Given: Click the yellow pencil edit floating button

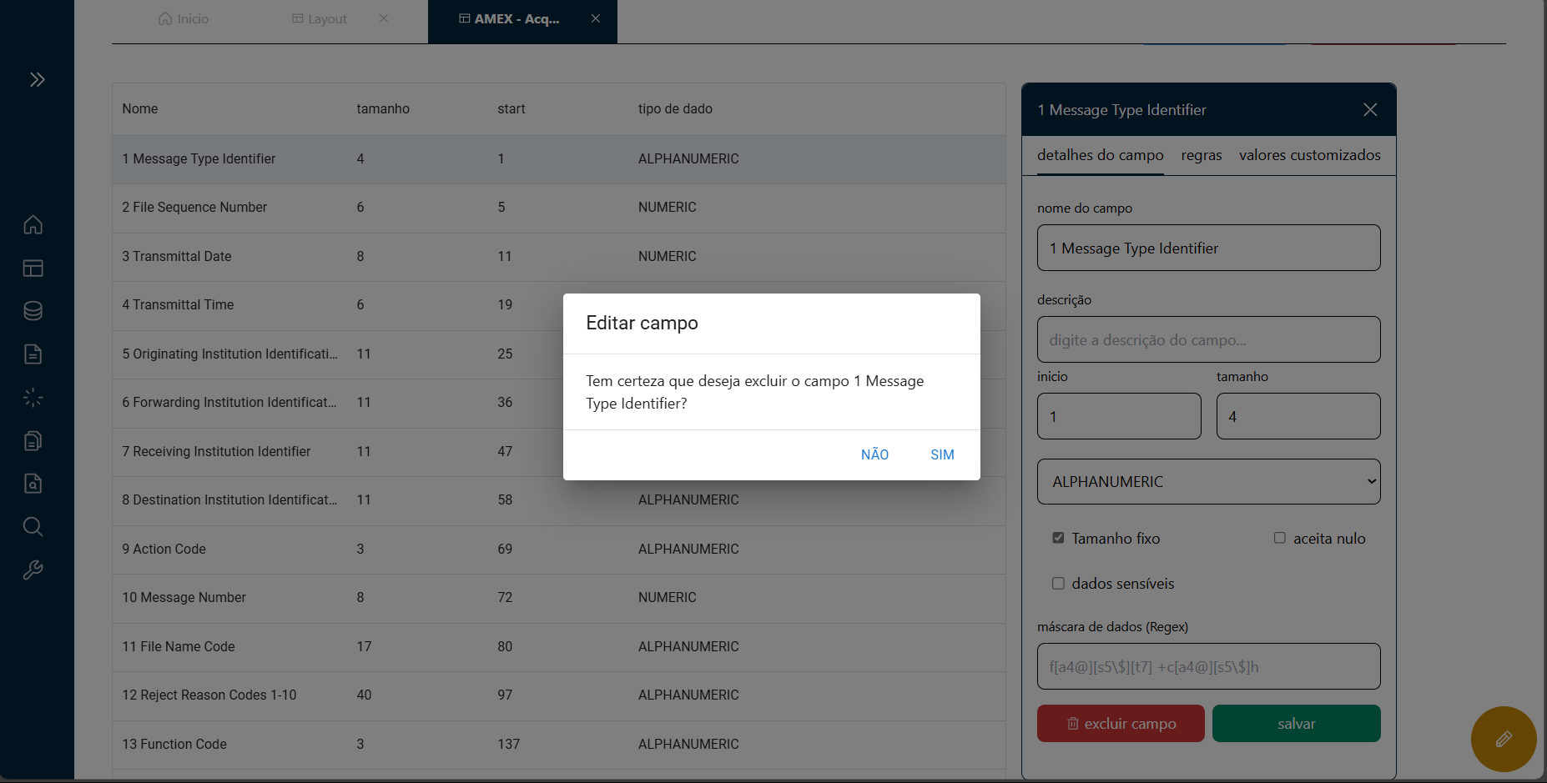Looking at the screenshot, I should 1503,739.
